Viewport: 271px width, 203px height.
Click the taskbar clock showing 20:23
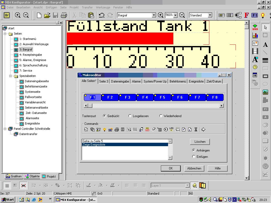(263, 200)
